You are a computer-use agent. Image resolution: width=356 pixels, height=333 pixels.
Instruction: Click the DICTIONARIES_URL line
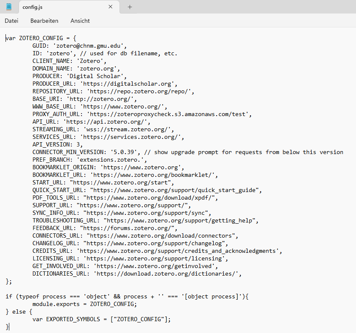coord(137,274)
